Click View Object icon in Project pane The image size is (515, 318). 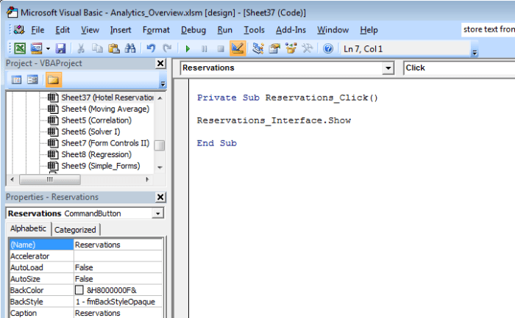coord(32,79)
